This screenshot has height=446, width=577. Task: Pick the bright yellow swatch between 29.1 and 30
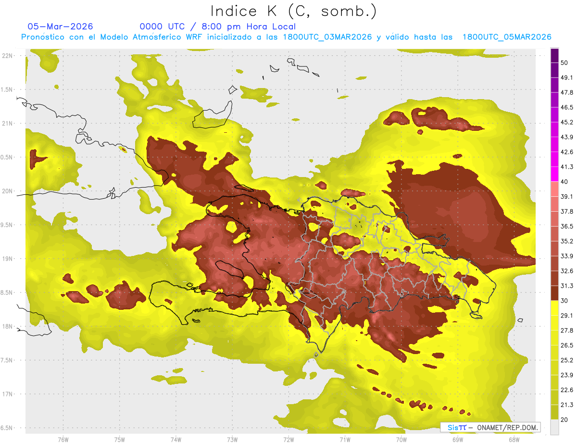554,308
